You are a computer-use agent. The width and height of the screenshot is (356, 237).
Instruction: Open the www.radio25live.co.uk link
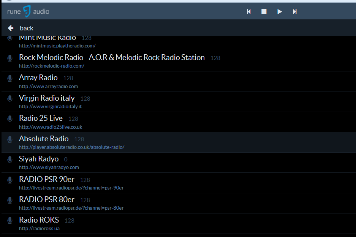click(51, 127)
